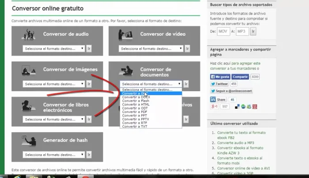Click the Facebook share count 8099

(x=255, y=77)
